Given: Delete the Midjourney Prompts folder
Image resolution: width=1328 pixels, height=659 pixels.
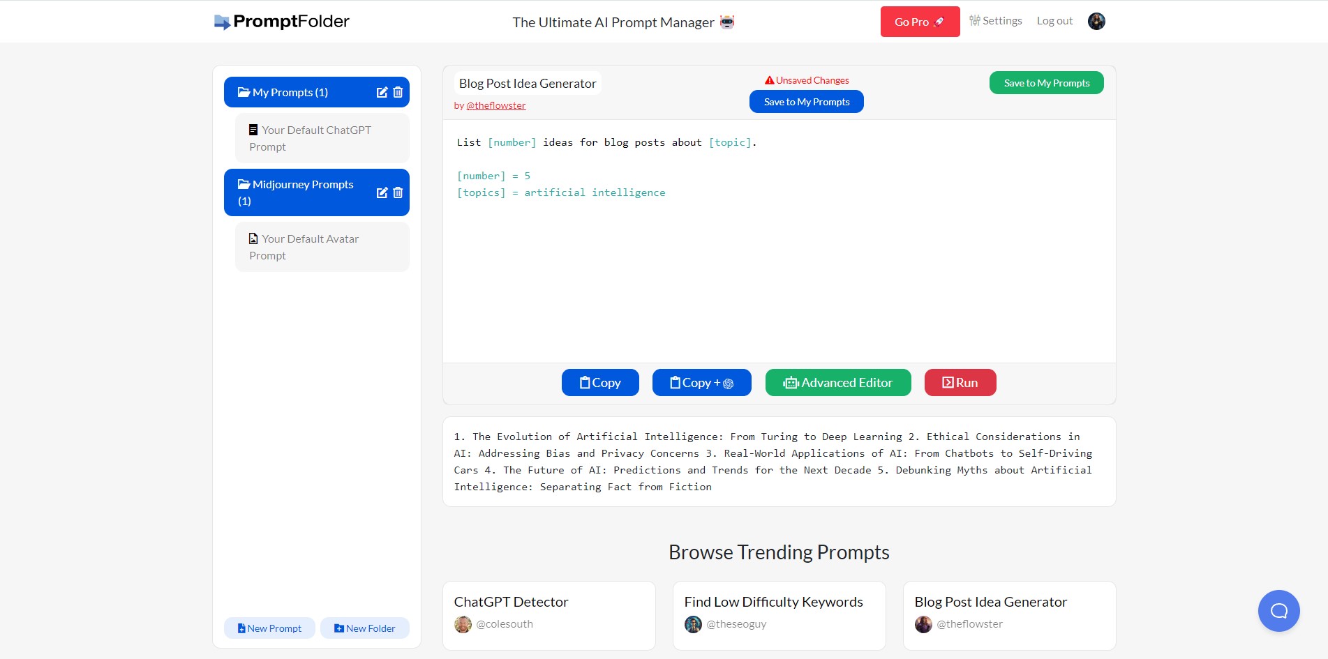Looking at the screenshot, I should tap(398, 192).
